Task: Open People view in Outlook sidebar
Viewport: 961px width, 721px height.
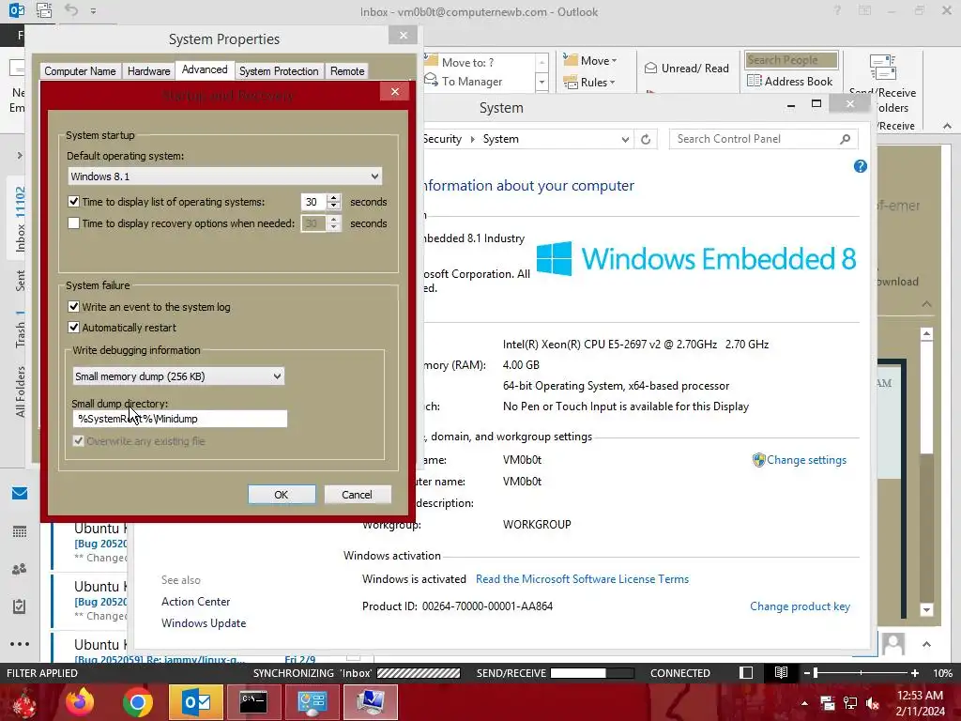Action: [20, 569]
